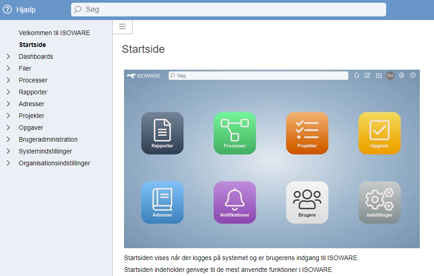Click the DU user avatar
The width and height of the screenshot is (434, 276).
(390, 76)
